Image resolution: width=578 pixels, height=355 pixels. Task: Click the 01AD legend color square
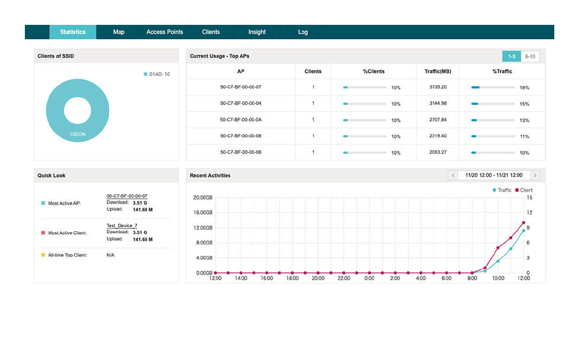click(145, 75)
